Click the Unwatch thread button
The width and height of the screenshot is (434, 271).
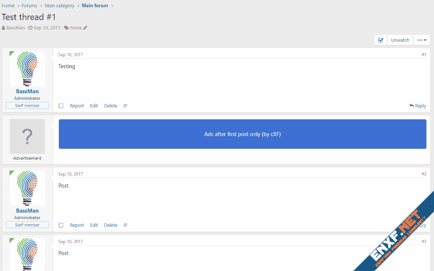click(x=400, y=40)
